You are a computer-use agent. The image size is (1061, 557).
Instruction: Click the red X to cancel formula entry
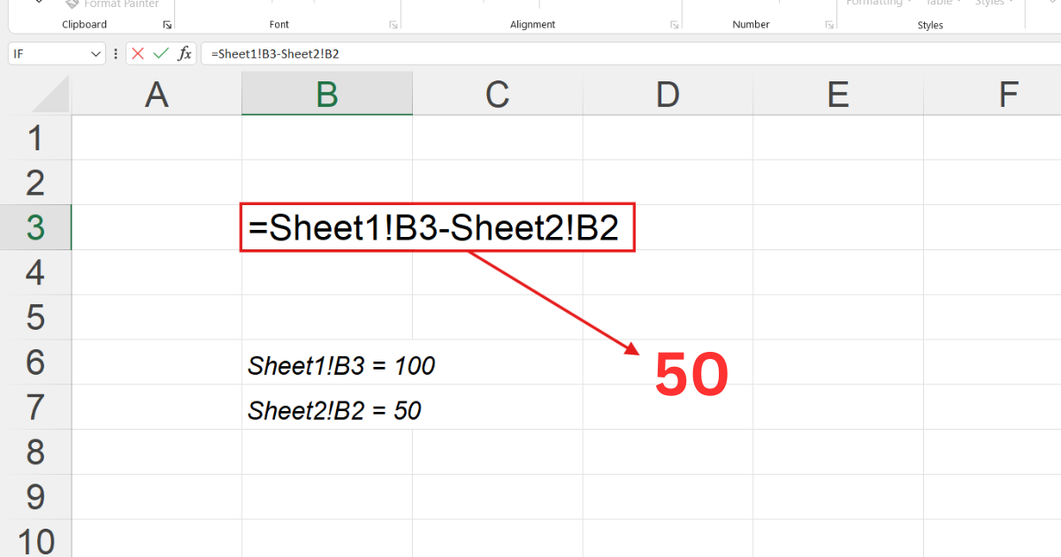[137, 53]
